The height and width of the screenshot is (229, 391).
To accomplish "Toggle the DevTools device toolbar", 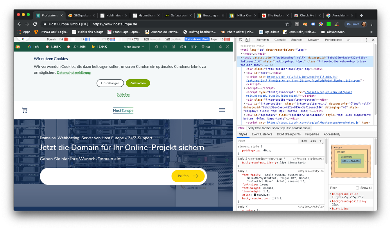I will click(x=248, y=40).
